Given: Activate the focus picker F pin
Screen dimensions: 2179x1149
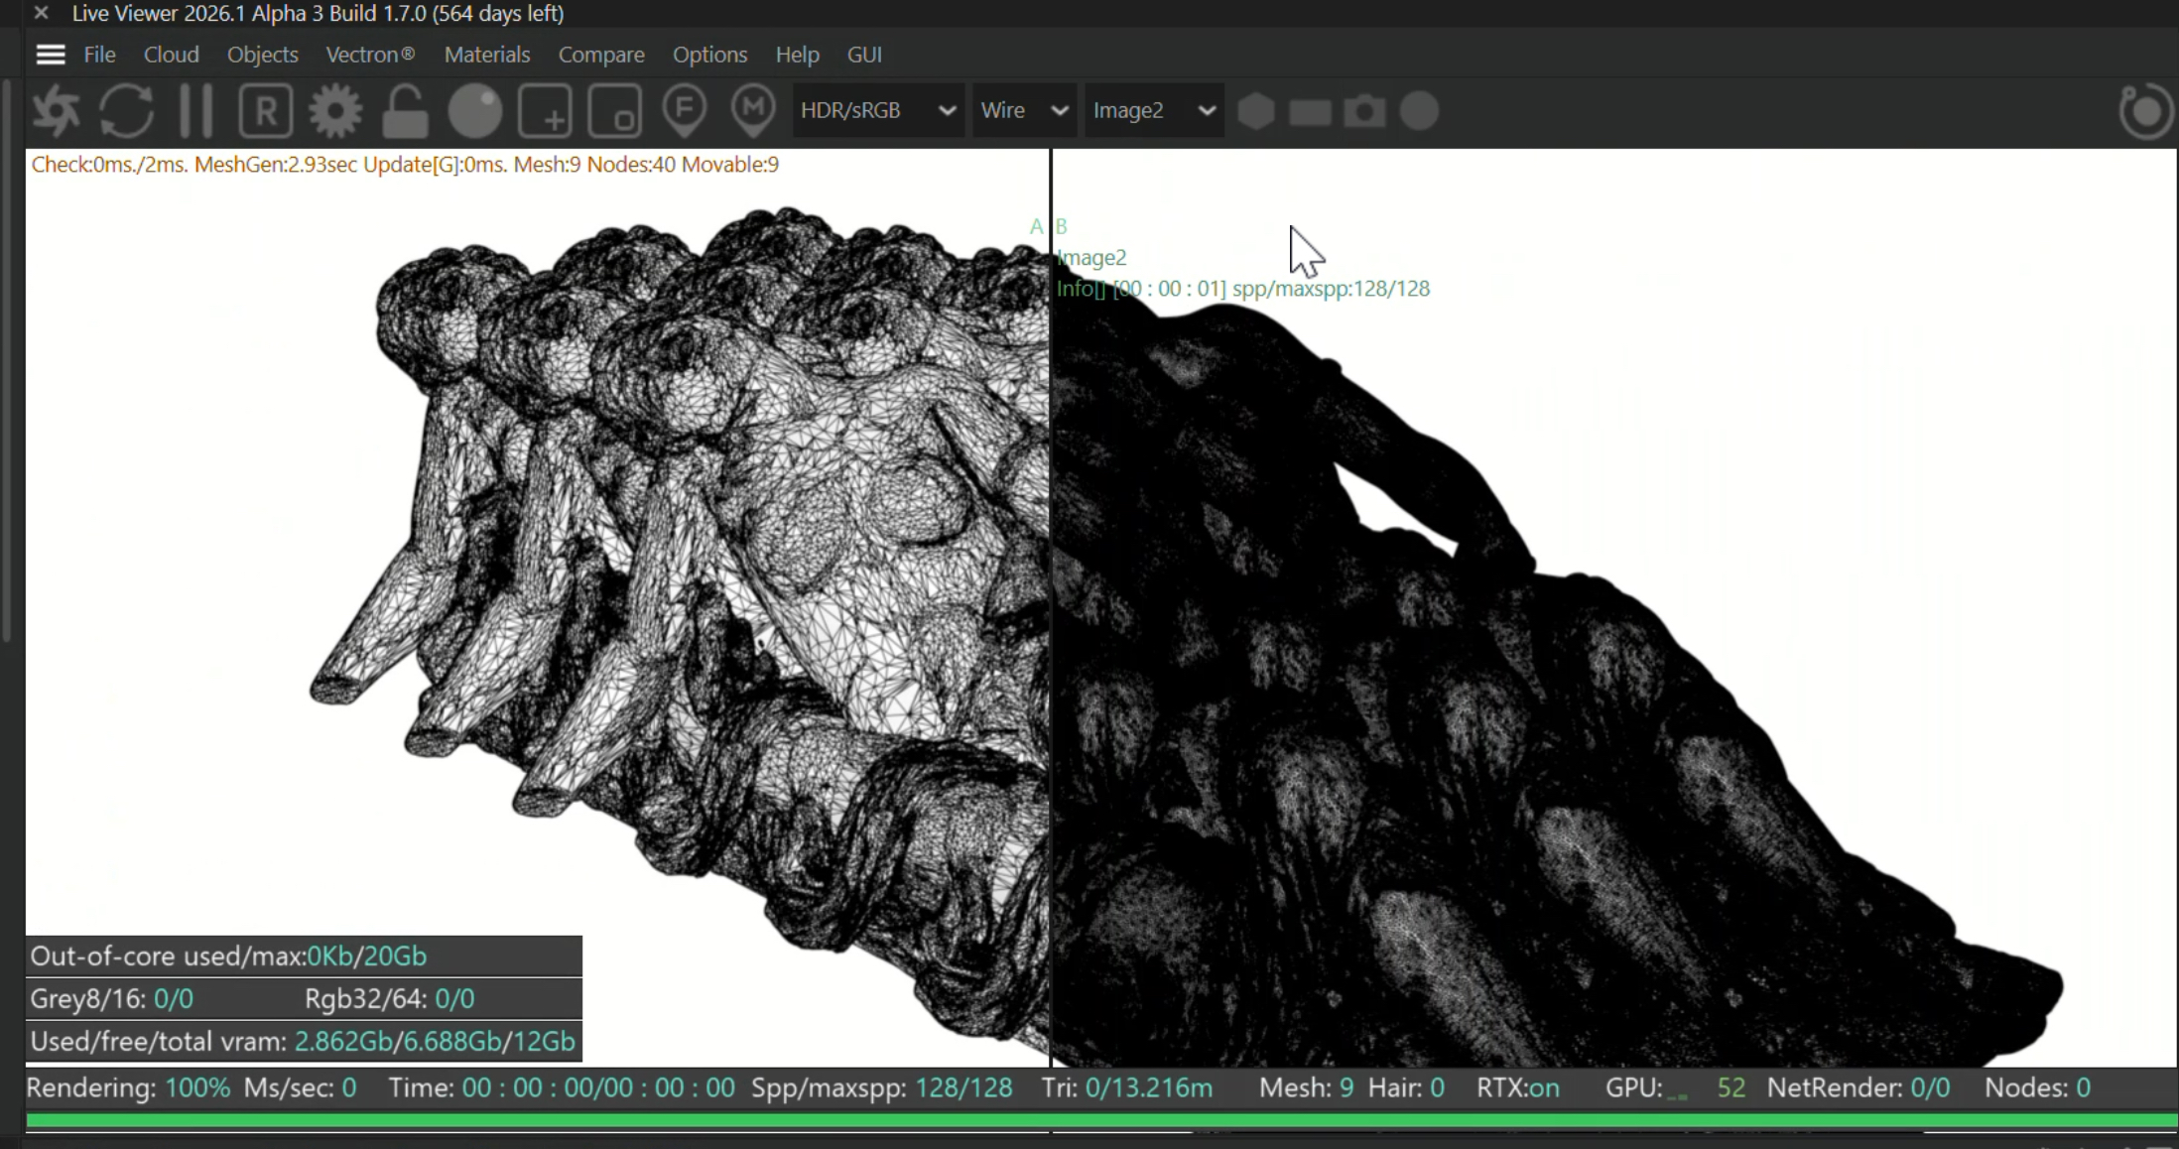Looking at the screenshot, I should point(685,109).
